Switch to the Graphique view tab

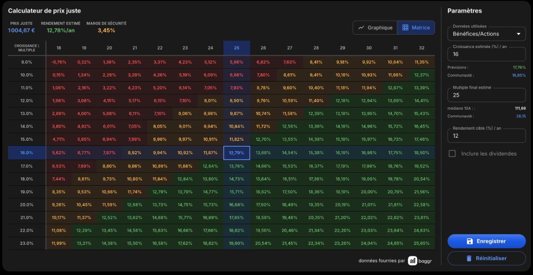(375, 28)
